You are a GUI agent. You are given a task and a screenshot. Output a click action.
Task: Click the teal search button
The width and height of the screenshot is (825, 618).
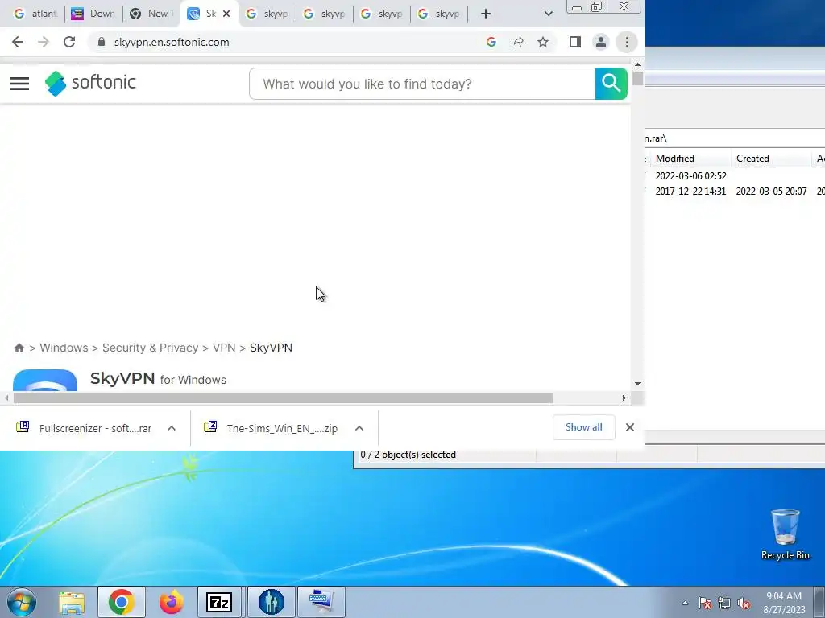coord(611,84)
